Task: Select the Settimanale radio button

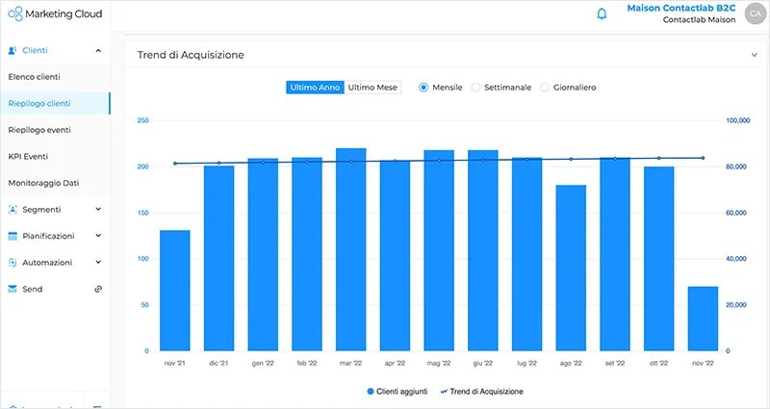Action: [475, 88]
